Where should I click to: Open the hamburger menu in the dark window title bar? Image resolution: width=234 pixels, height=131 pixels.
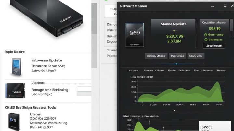pyautogui.click(x=225, y=5)
